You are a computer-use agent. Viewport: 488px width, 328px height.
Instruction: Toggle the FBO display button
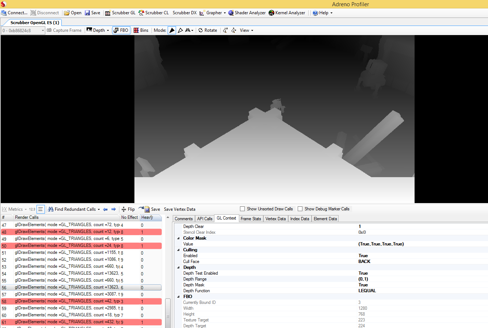pyautogui.click(x=121, y=30)
